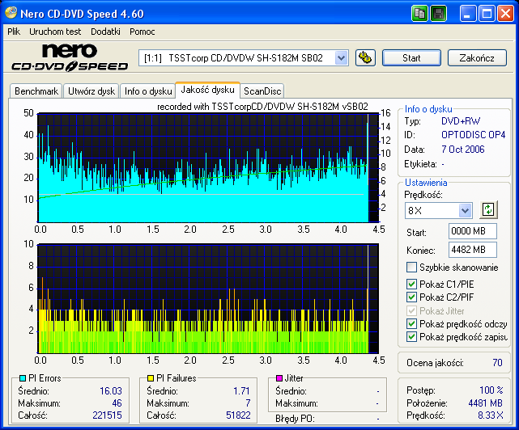Click the 'recorded with TSSTcorp' graph caption
The width and height of the screenshot is (519, 430).
pos(262,107)
